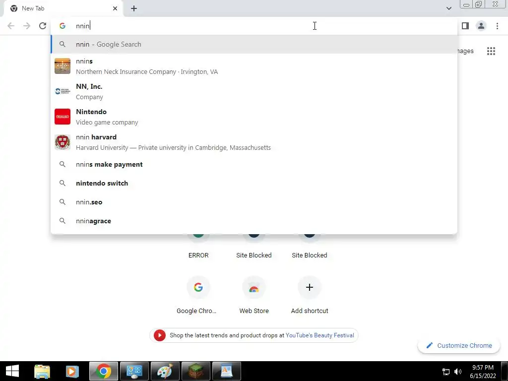Open the Google apps grid

(491, 51)
